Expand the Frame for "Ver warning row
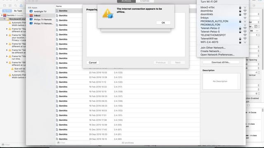 [7, 50]
